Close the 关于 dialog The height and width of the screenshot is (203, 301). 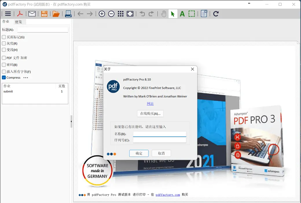click(x=192, y=69)
